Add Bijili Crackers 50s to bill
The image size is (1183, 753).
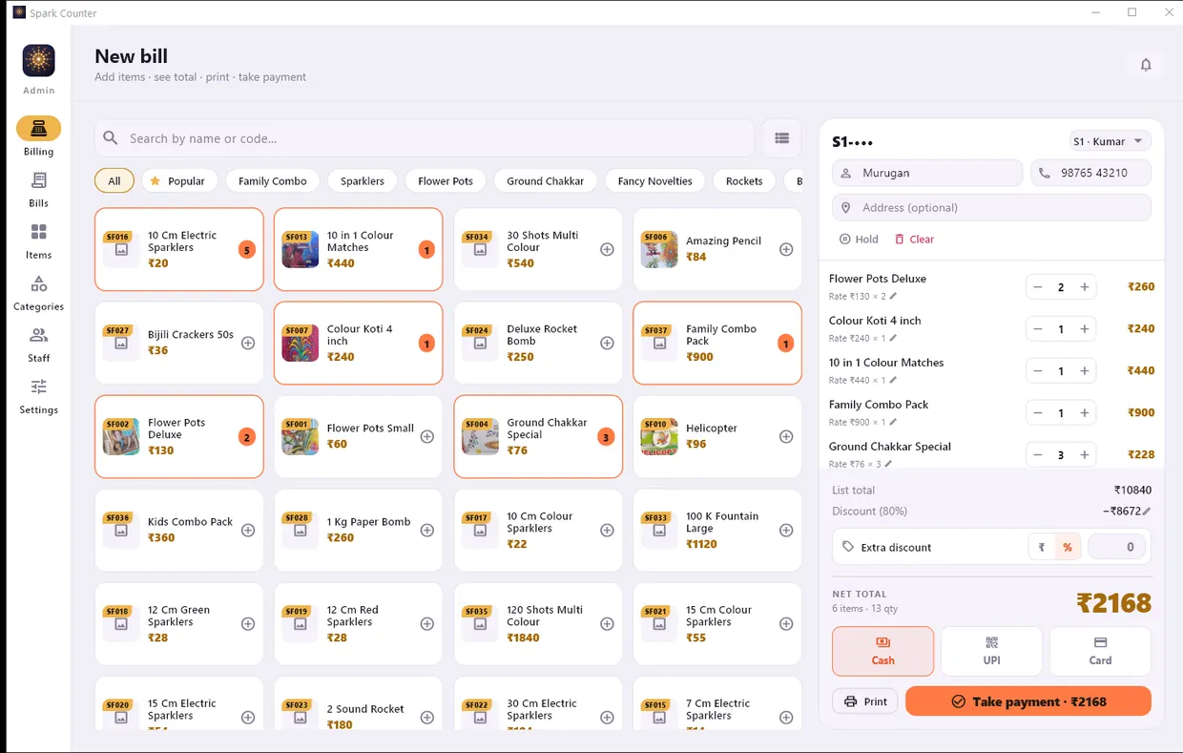(248, 343)
